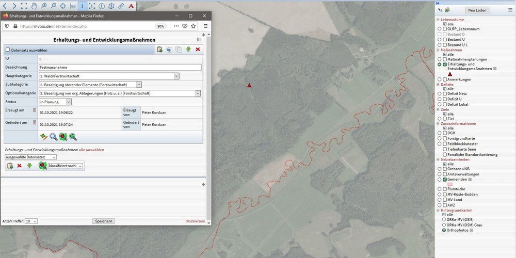The height and width of the screenshot is (258, 516).
Task: Activate the measure distance ruler tool
Action: pyautogui.click(x=121, y=6)
